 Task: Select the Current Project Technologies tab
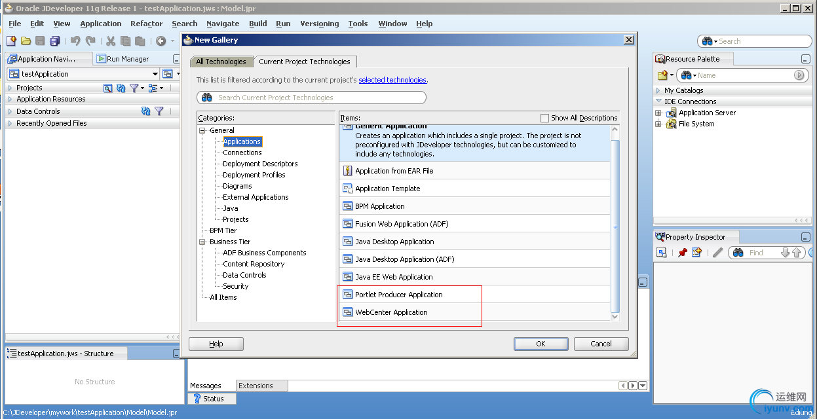pos(305,62)
